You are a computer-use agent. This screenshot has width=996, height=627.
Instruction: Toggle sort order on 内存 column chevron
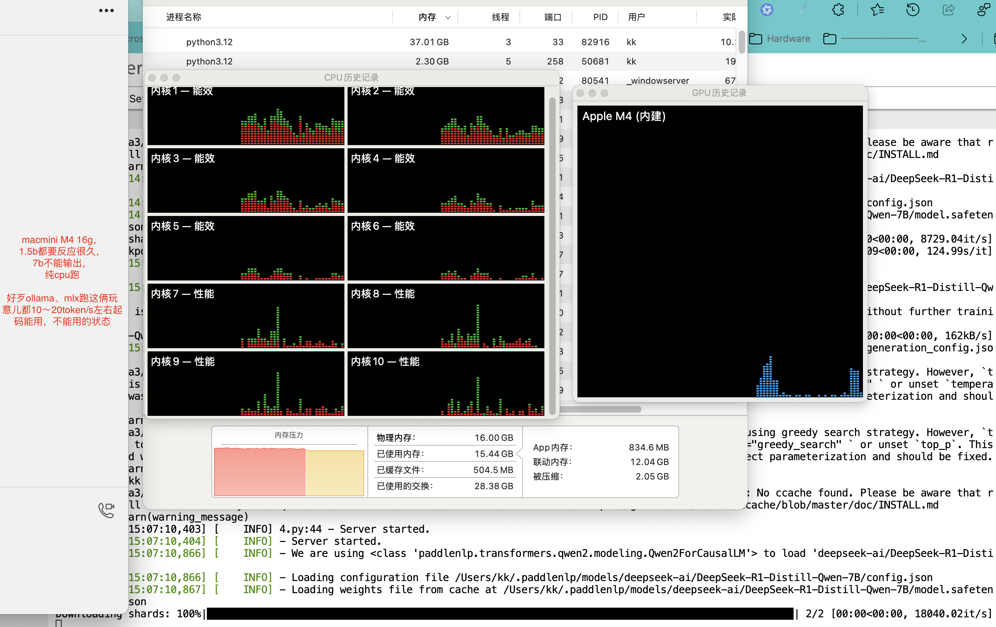(x=448, y=17)
